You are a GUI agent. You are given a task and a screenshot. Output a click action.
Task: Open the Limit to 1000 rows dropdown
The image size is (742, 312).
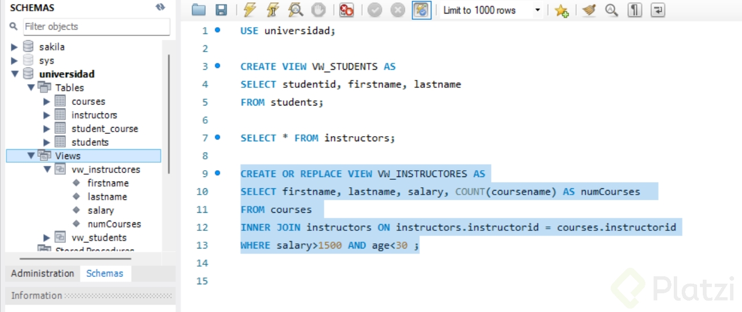(492, 10)
